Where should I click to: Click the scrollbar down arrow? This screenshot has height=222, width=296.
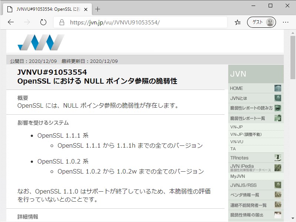pyautogui.click(x=293, y=218)
